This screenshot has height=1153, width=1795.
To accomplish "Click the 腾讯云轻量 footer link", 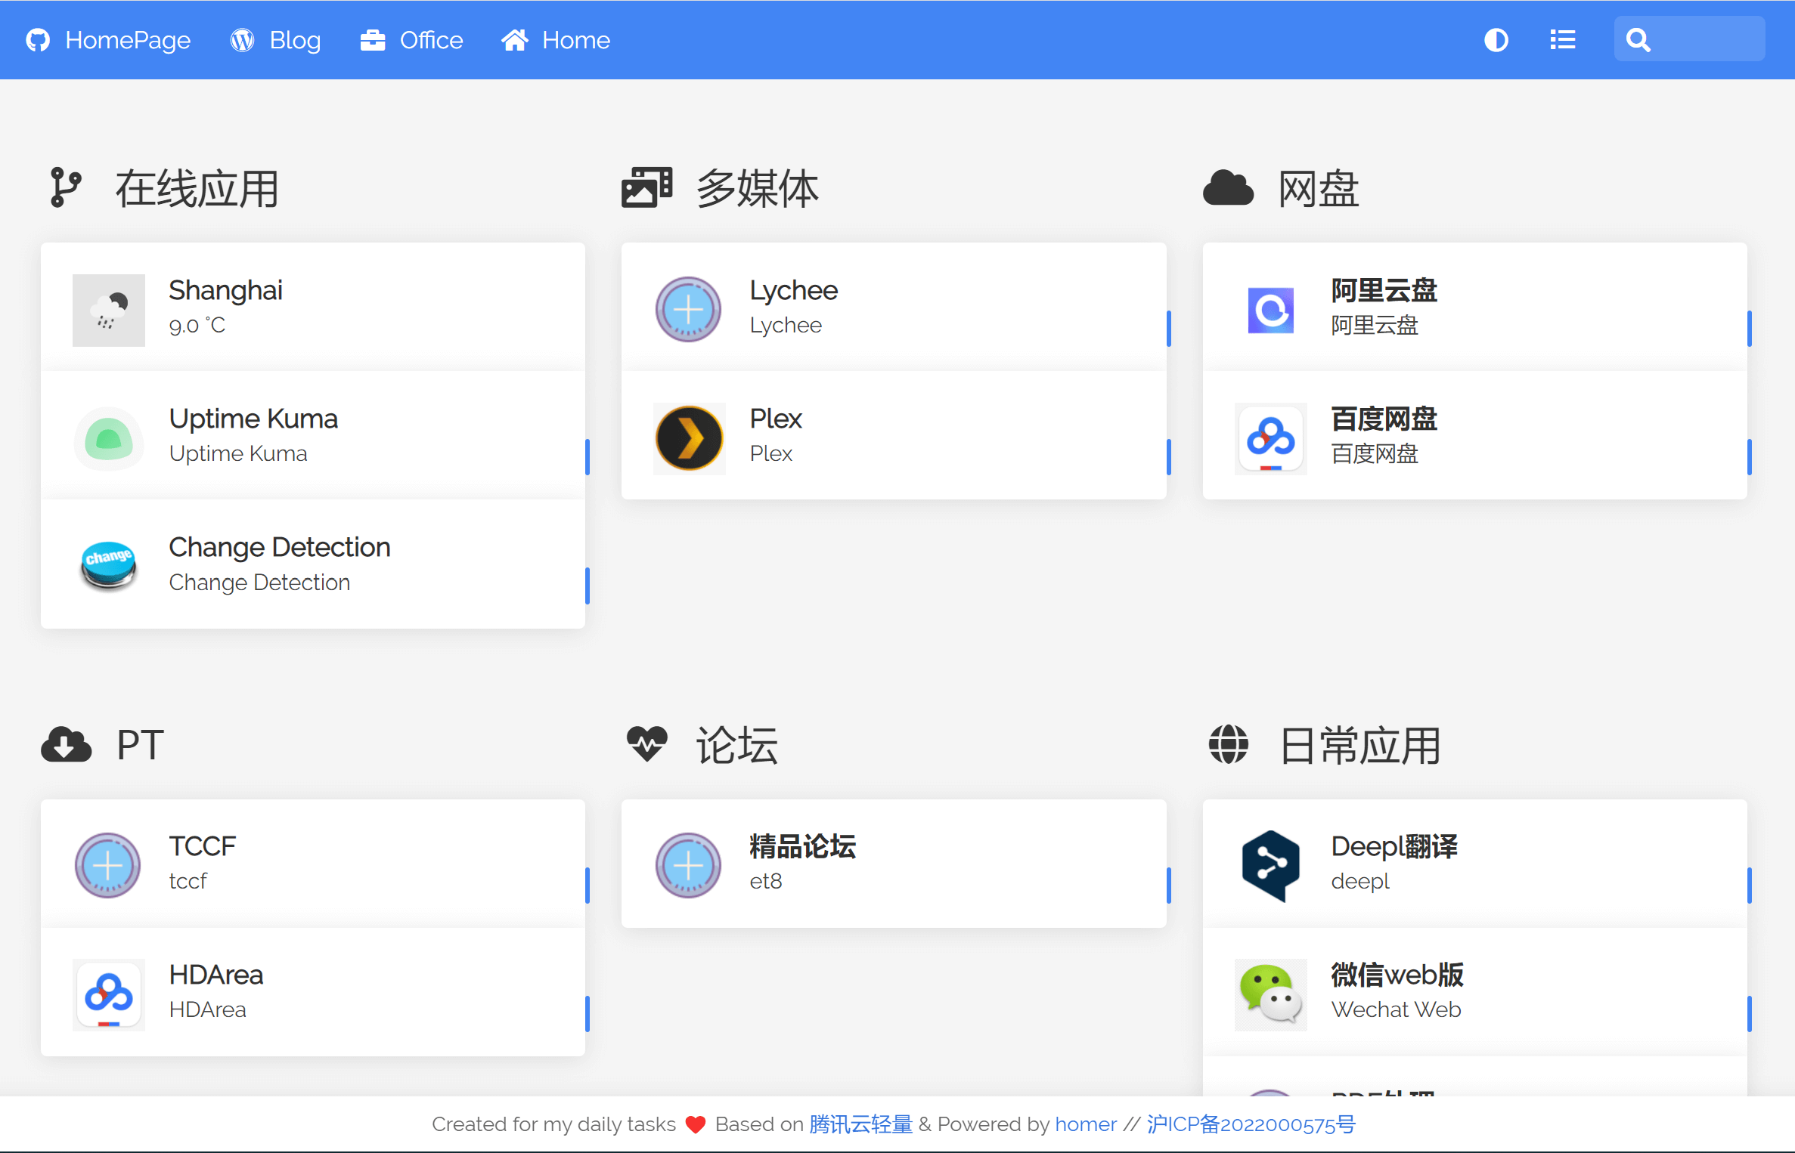I will coord(860,1124).
